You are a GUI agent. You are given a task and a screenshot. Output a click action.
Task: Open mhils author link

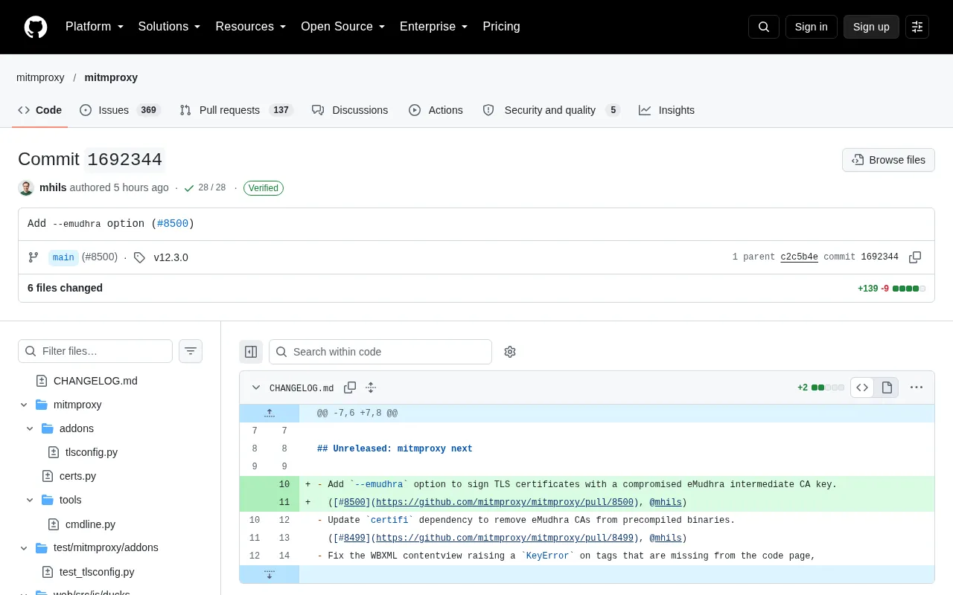[53, 187]
